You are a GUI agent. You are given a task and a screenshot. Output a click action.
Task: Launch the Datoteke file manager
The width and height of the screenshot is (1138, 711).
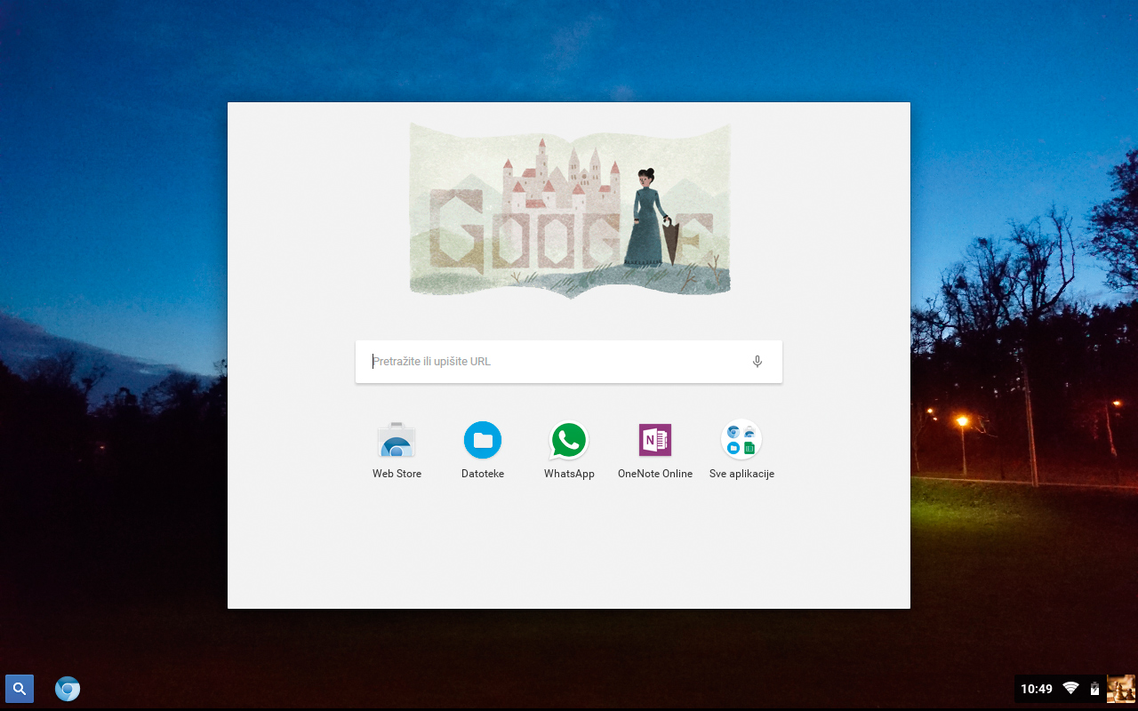483,439
